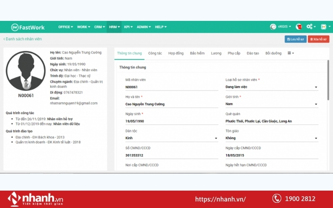Switch to the Bảo hiểm tab
Screen dimensions: 333x208
tap(197, 53)
